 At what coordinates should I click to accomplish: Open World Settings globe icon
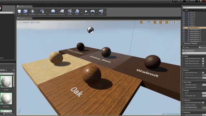coord(53,12)
